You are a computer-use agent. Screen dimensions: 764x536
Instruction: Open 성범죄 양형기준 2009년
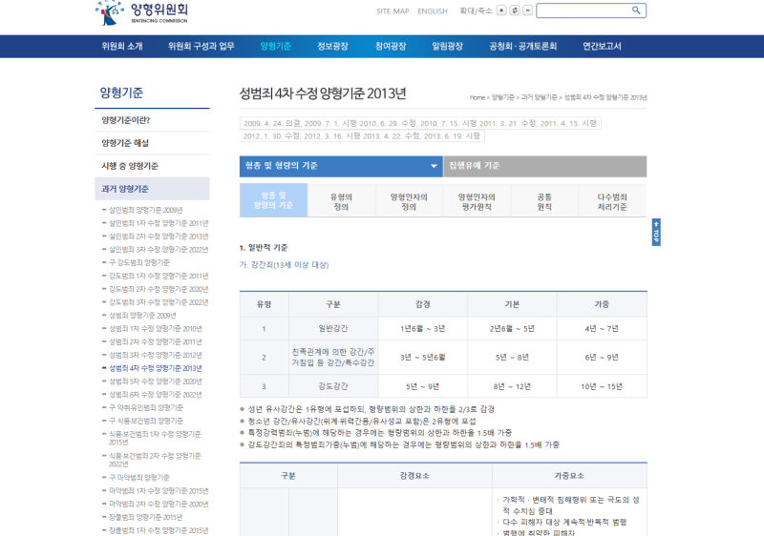pos(142,315)
